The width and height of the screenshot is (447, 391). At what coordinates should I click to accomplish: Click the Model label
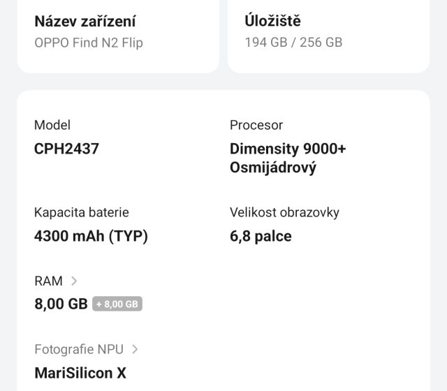(x=52, y=125)
